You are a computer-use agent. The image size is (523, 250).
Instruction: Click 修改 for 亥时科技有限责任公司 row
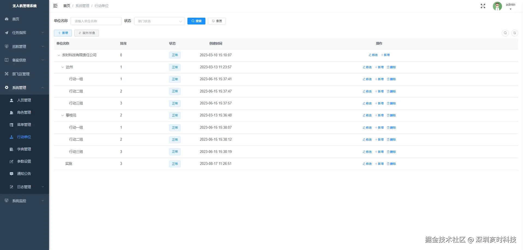pos(373,55)
